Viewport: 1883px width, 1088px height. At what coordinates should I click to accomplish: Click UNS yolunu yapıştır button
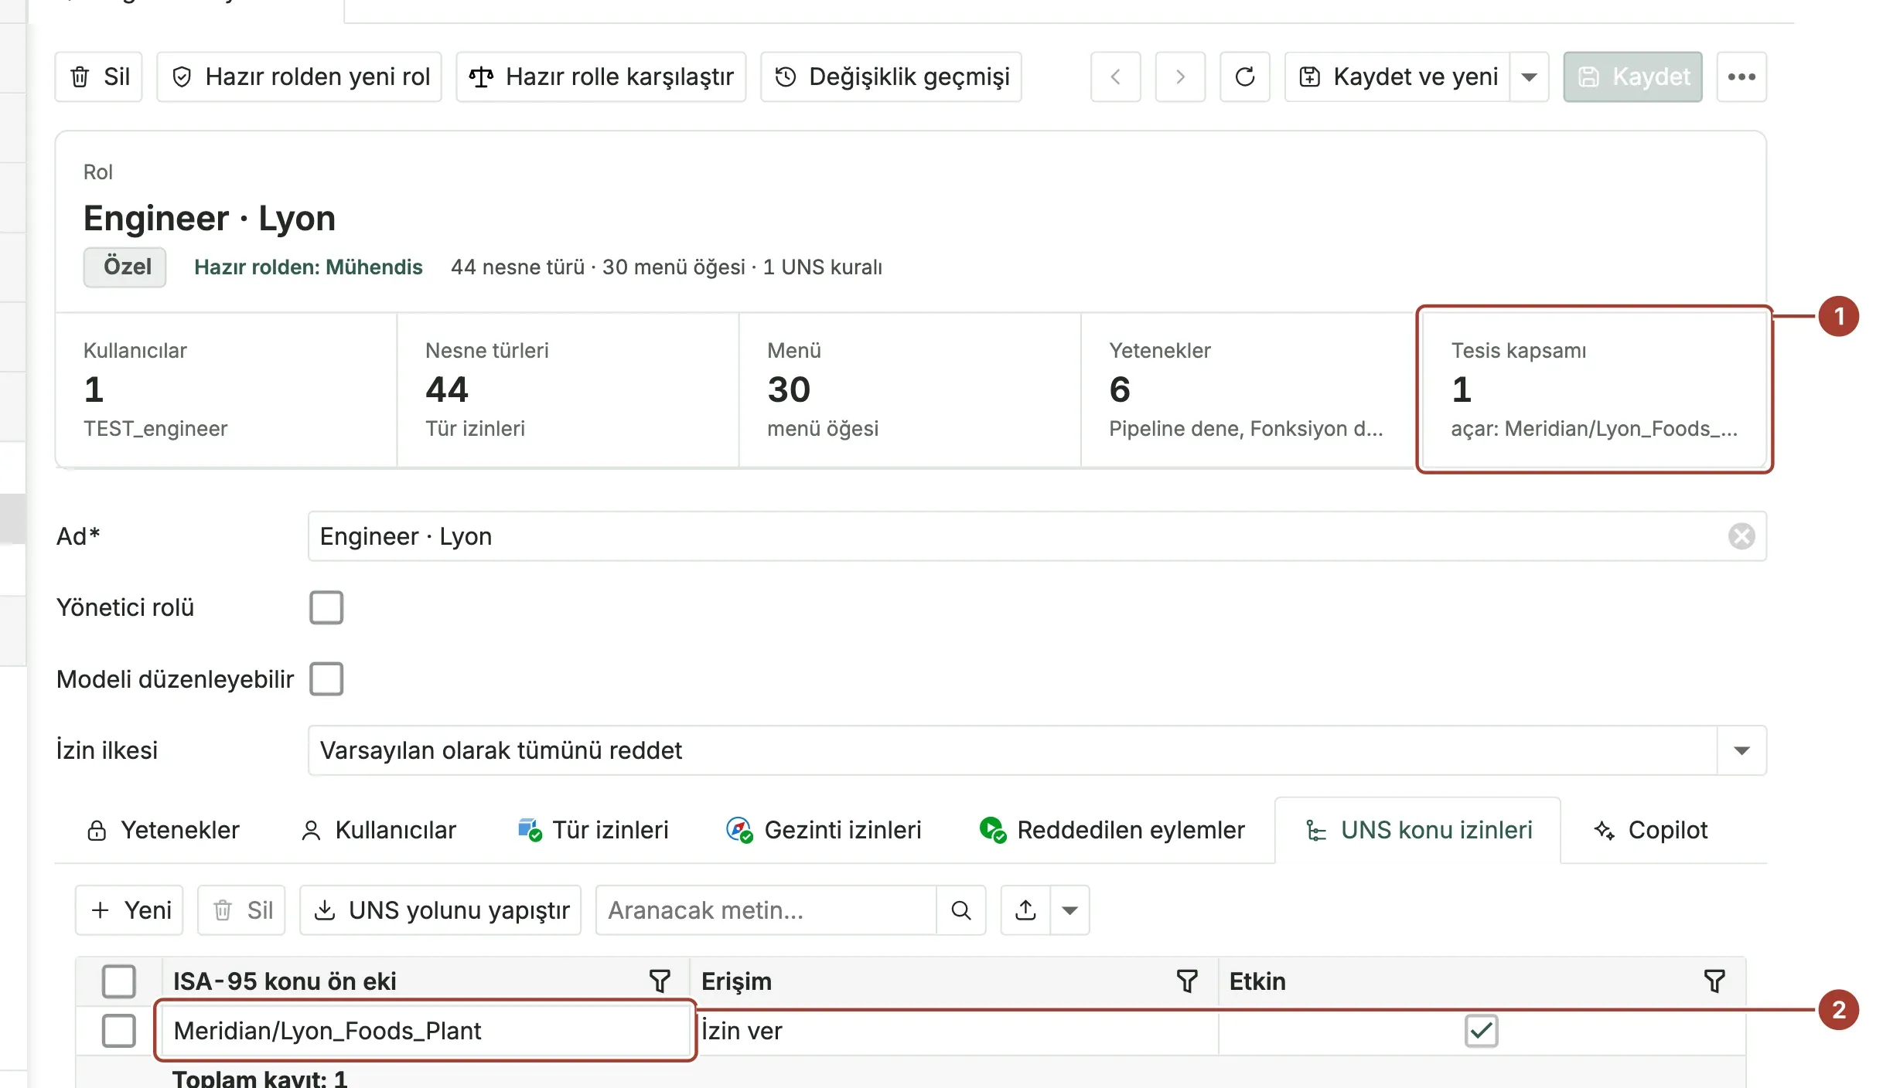pos(441,910)
